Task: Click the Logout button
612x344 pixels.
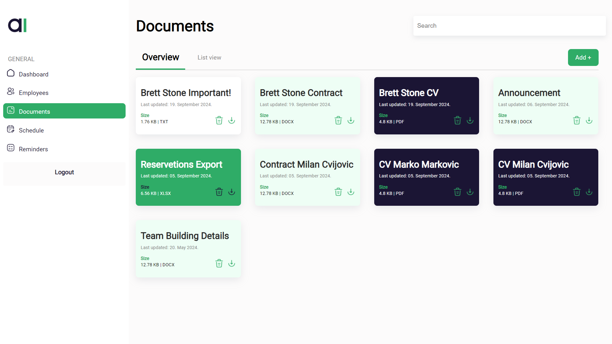Action: click(x=64, y=172)
